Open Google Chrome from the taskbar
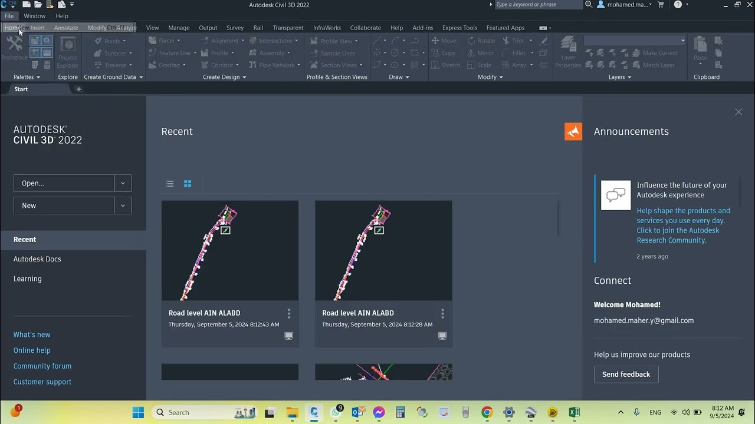The height and width of the screenshot is (424, 755). tap(487, 412)
